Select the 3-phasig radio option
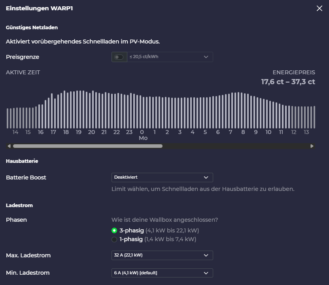This screenshot has width=329, height=285. pos(115,230)
